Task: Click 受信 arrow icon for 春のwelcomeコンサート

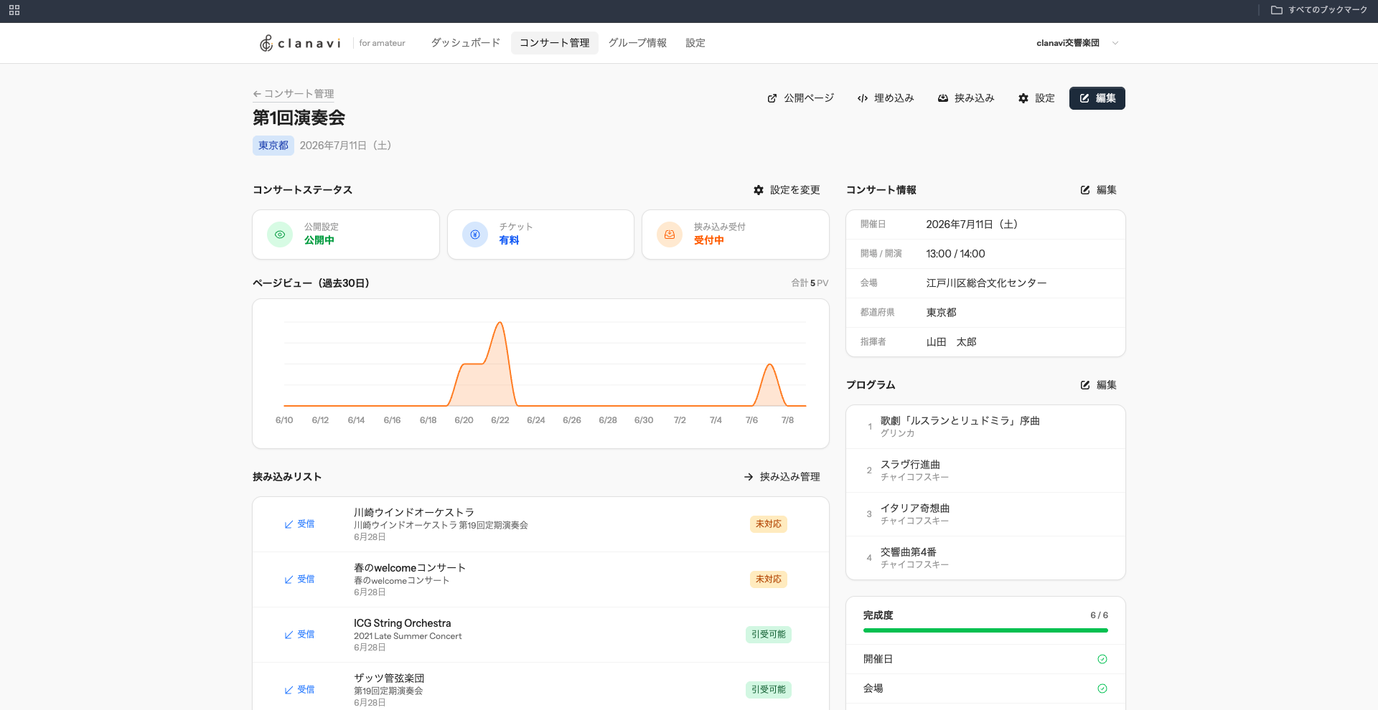Action: (289, 579)
